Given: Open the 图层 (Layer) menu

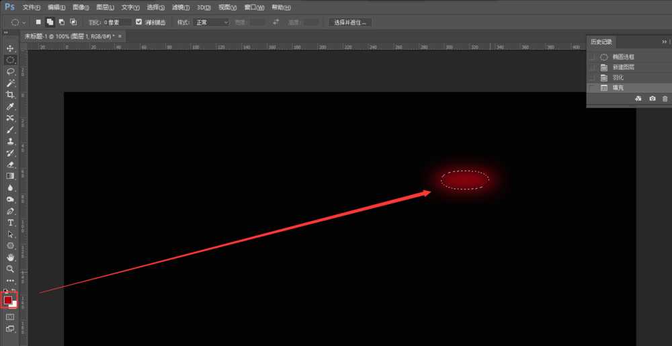Looking at the screenshot, I should coord(104,7).
